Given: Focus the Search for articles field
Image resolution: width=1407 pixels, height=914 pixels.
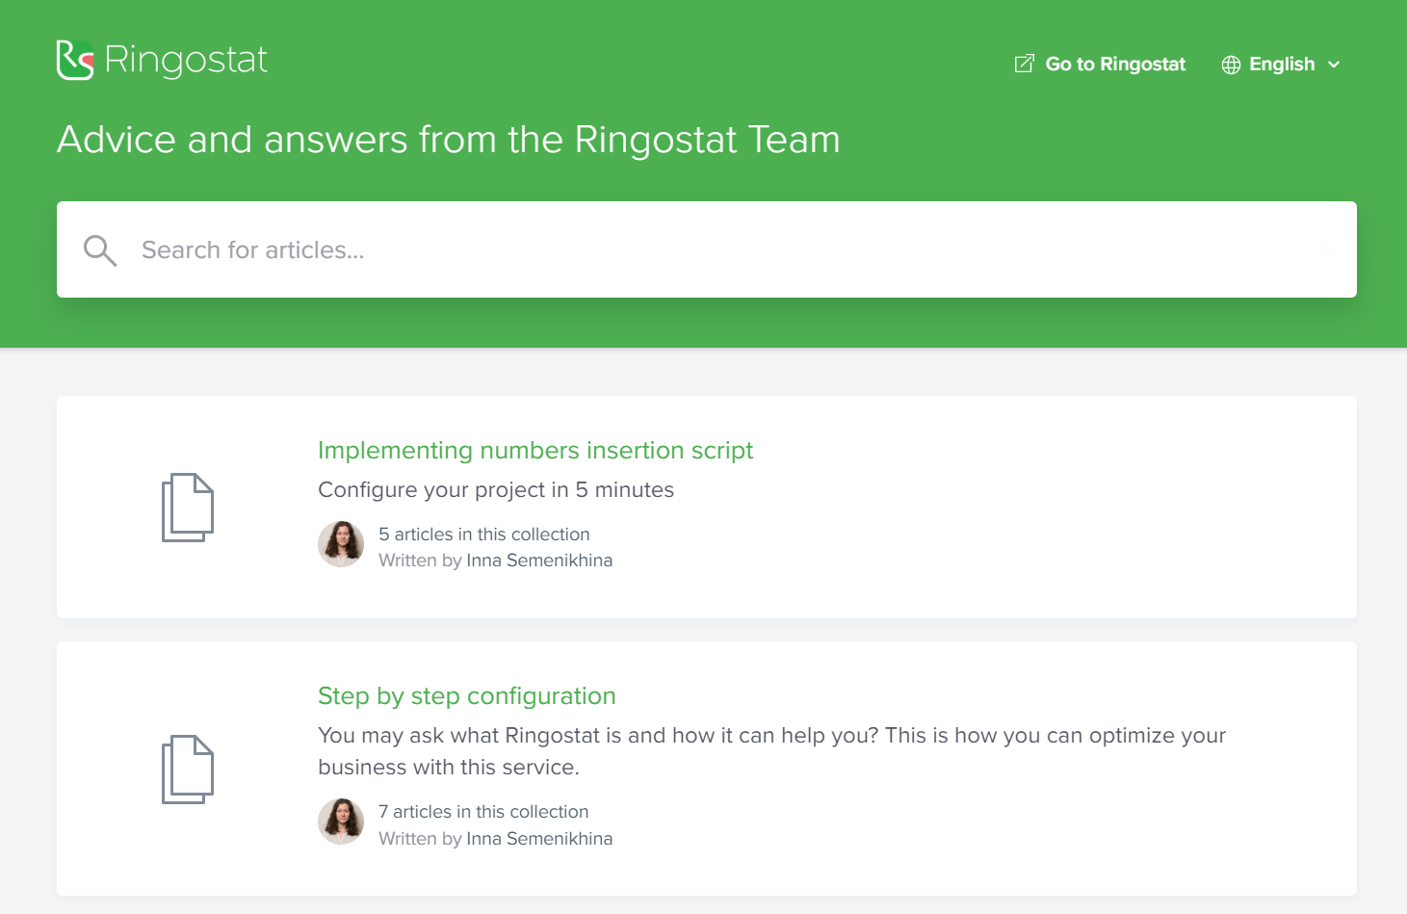Looking at the screenshot, I should click(x=707, y=249).
